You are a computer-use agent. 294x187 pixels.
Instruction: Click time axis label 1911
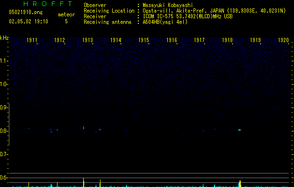[x=32, y=40]
